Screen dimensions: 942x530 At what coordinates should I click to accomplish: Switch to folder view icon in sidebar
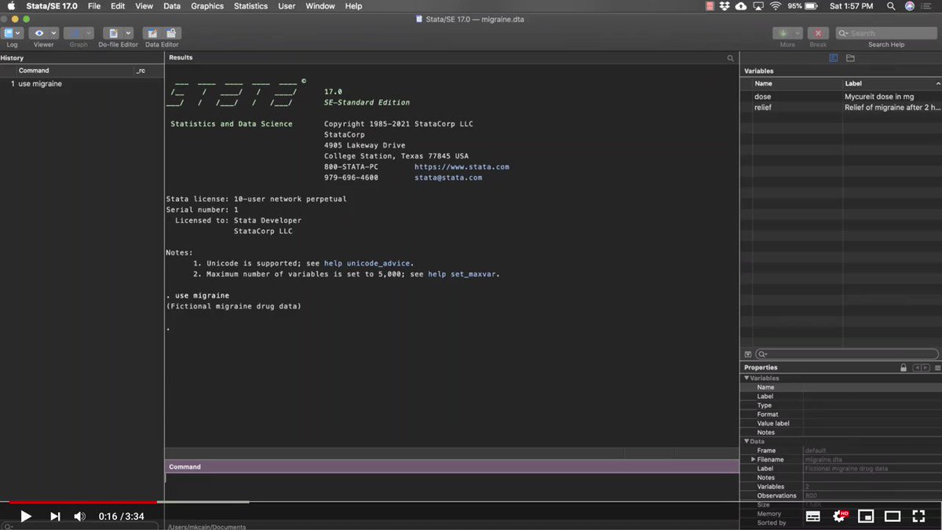click(x=850, y=58)
